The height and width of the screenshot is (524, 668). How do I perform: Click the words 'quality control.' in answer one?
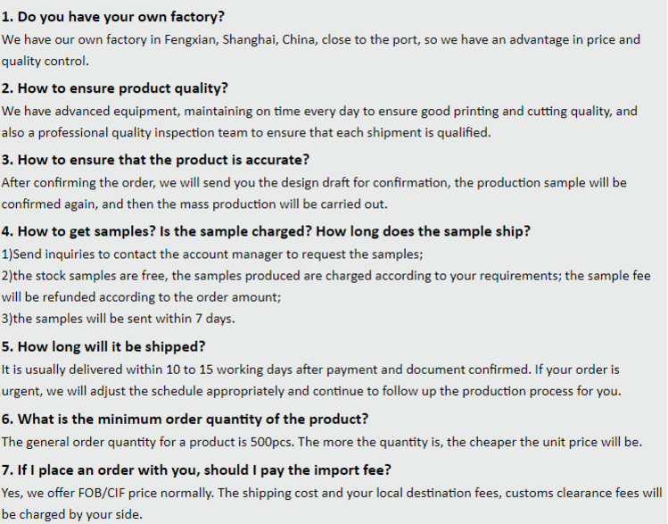[x=45, y=61]
